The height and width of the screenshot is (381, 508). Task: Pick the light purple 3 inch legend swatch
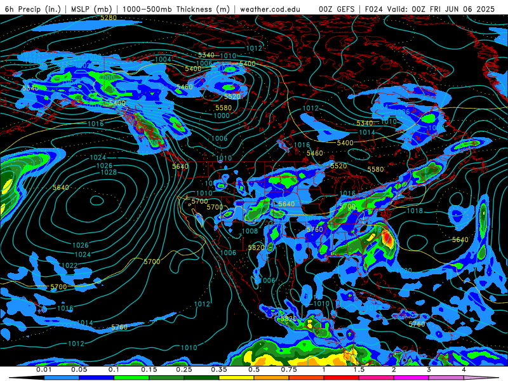pyautogui.click(x=446, y=378)
